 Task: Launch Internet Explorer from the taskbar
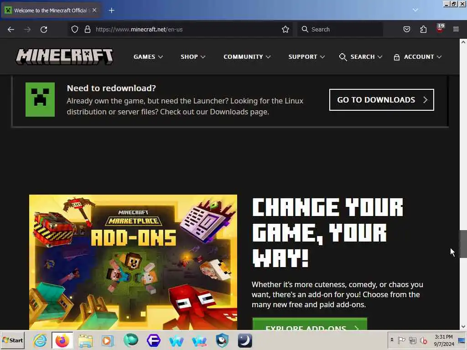40,340
